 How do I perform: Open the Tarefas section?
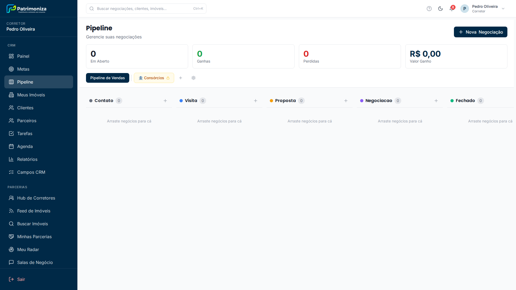coord(25,133)
